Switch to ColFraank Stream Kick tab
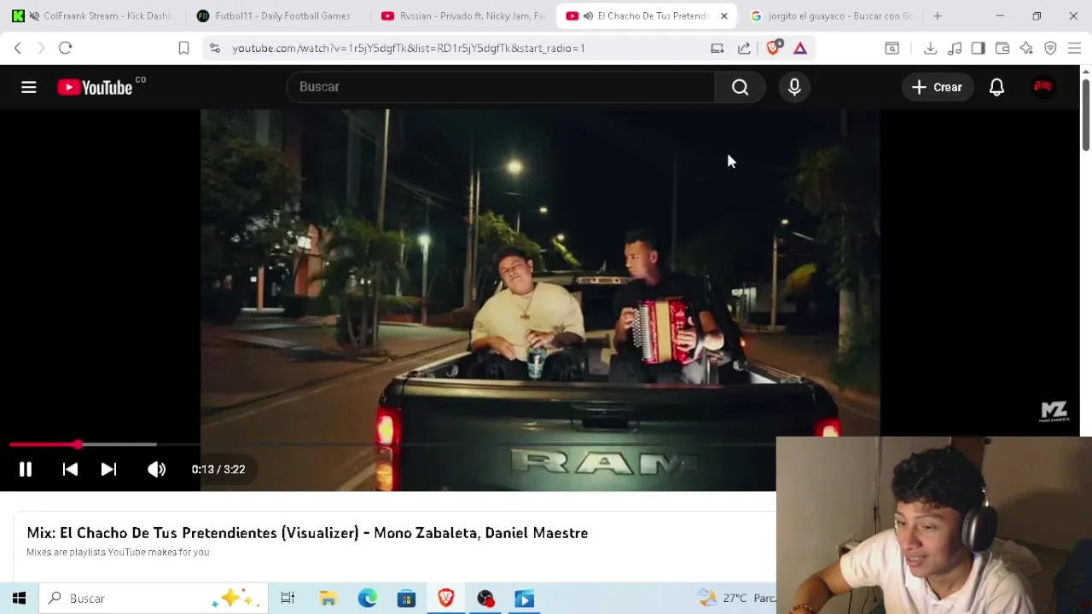Viewport: 1092px width, 614px height. click(91, 16)
